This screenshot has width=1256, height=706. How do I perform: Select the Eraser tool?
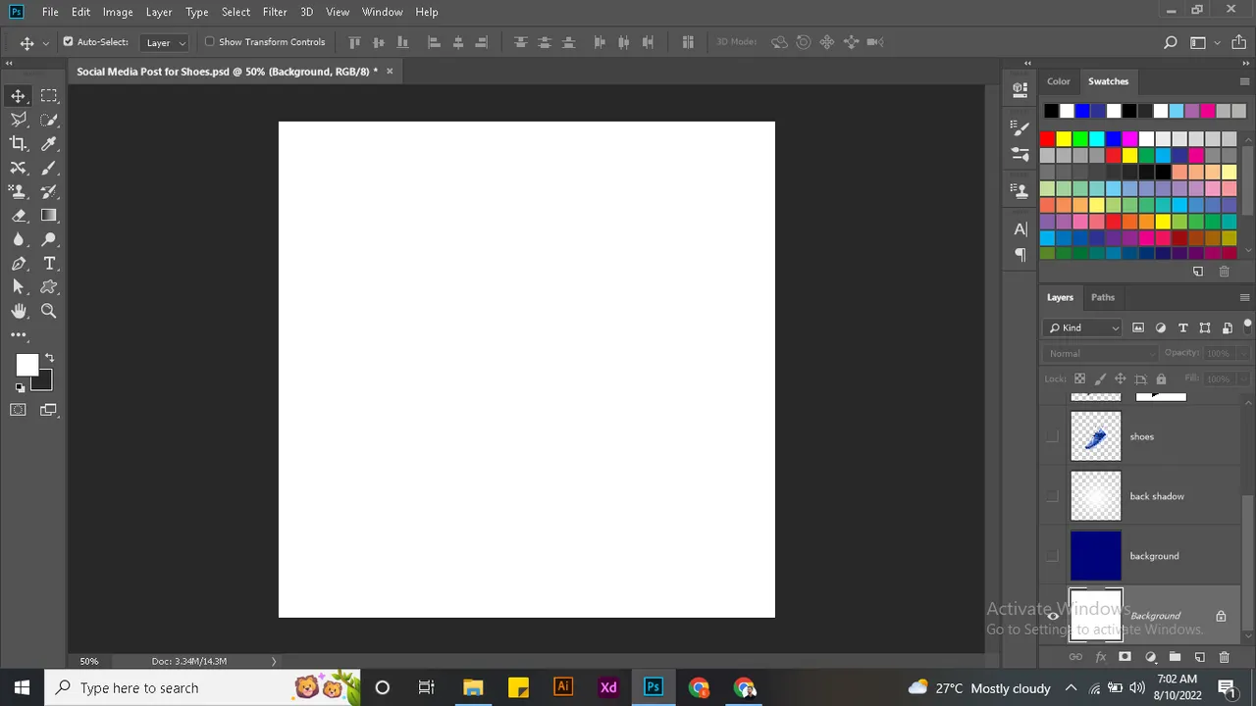point(19,216)
